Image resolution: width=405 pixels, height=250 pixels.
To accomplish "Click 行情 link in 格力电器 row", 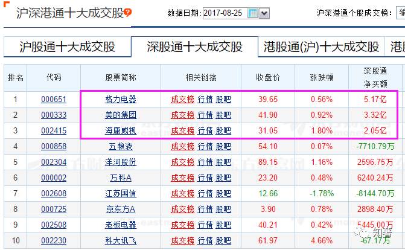I will point(205,99).
